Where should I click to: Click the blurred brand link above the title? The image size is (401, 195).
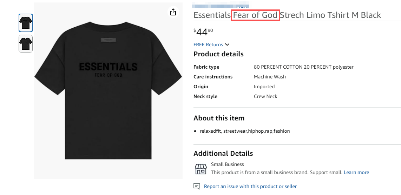221,6
